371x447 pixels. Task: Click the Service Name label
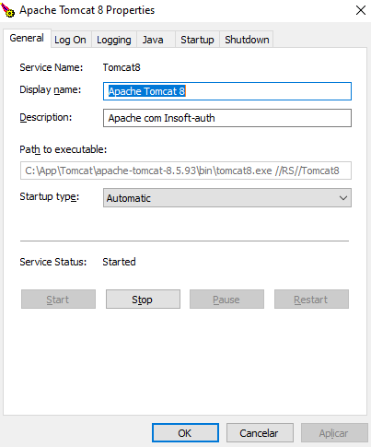[x=52, y=67]
